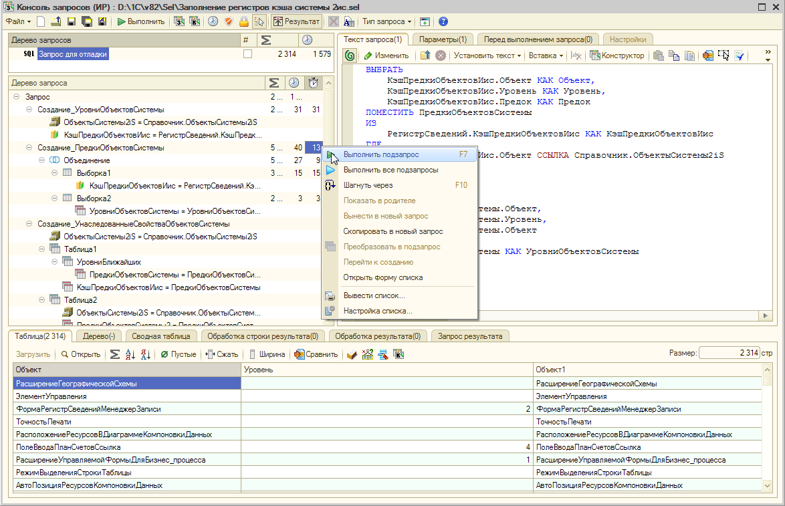Image resolution: width=785 pixels, height=506 pixels.
Task: Click the blue help question mark icon
Action: point(443,21)
